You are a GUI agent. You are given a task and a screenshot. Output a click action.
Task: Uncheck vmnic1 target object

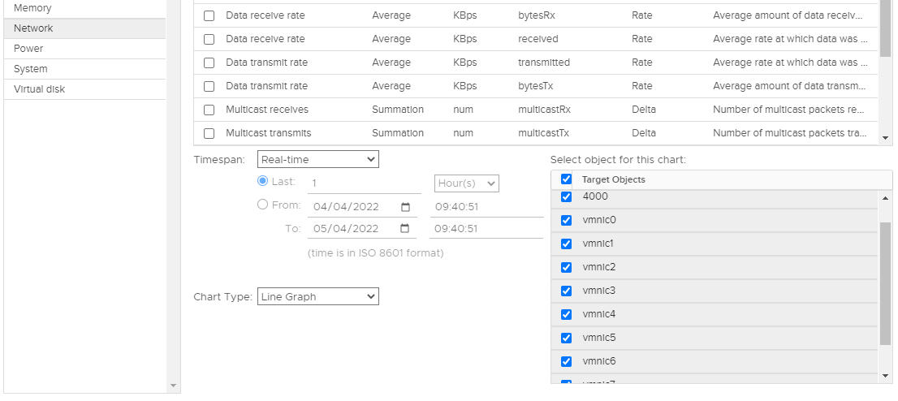pyautogui.click(x=567, y=244)
